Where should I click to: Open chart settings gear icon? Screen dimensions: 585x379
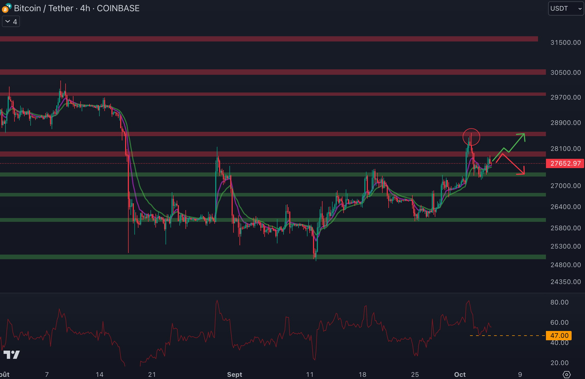click(566, 374)
